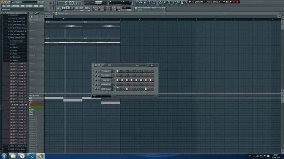The height and width of the screenshot is (159, 284).
Task: Expand the Coast to Coast Kit folder
Action: pos(18,18)
